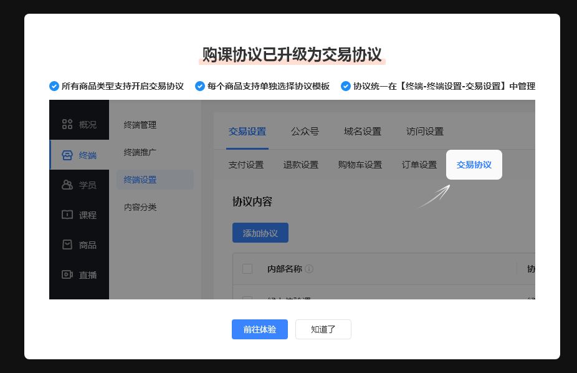The height and width of the screenshot is (373, 577).
Task: Select the 订单设置 sub-tab
Action: [x=419, y=165]
